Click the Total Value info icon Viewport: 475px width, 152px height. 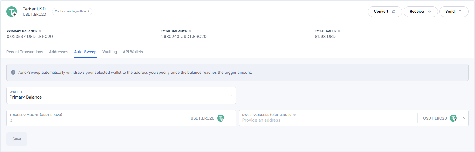pos(339,31)
